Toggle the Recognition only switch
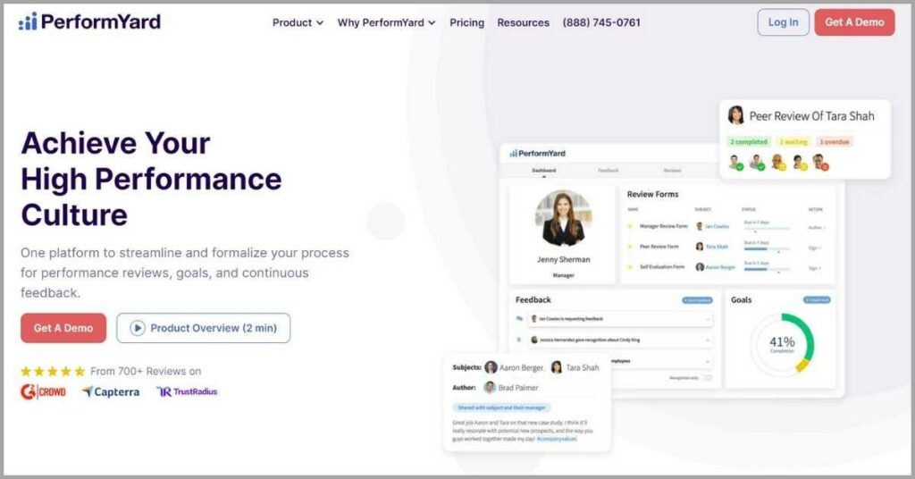Viewport: 915px width, 479px height. pyautogui.click(x=707, y=377)
